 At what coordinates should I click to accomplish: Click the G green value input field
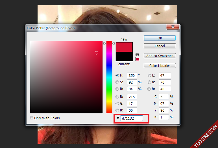(x=132, y=104)
